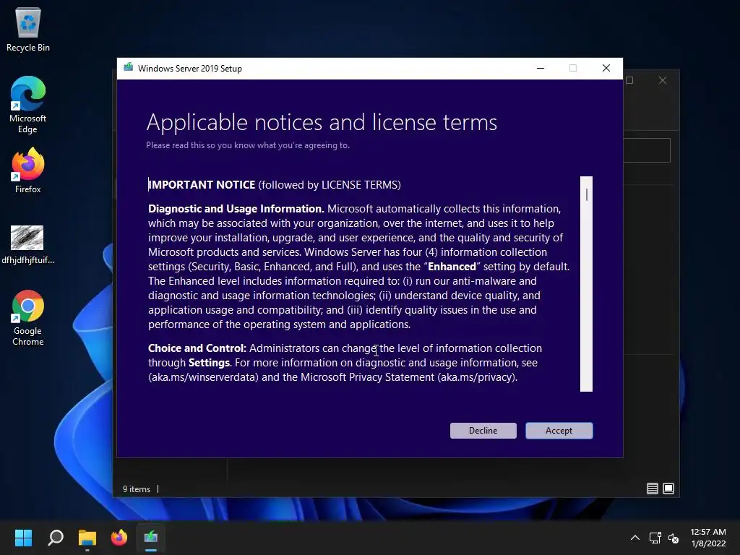Close the File Explorer window behind setup

click(x=663, y=80)
